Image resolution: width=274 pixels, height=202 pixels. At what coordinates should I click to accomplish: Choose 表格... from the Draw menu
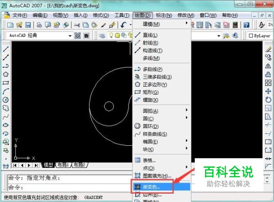coord(161,160)
